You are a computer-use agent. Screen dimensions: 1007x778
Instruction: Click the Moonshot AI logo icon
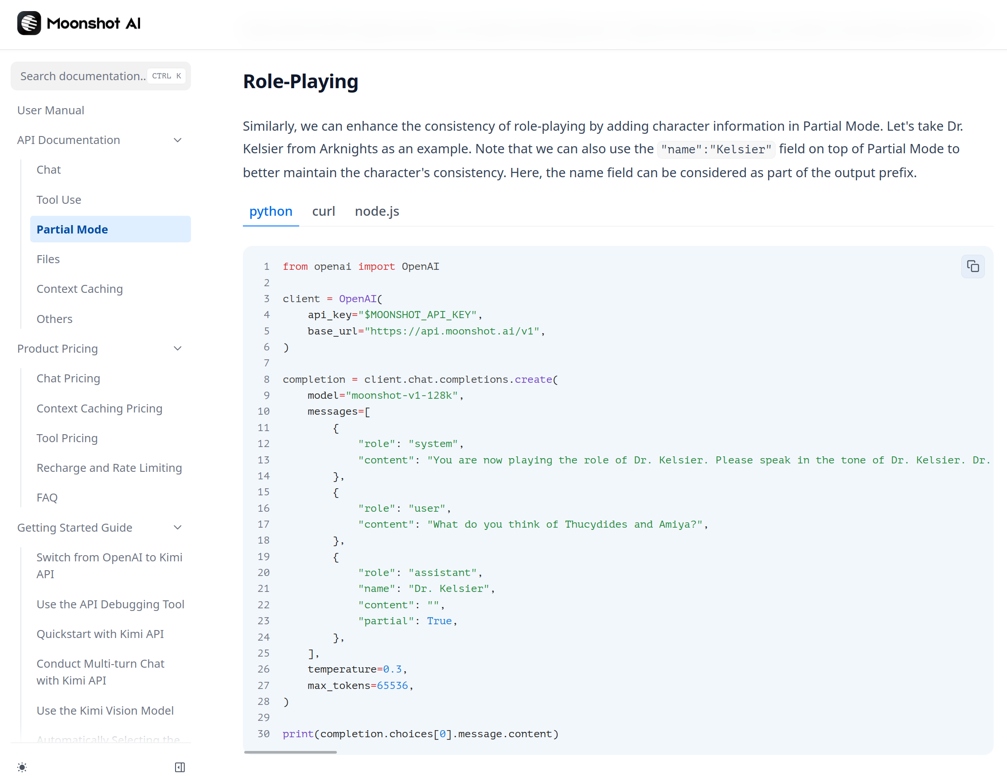[x=29, y=23]
